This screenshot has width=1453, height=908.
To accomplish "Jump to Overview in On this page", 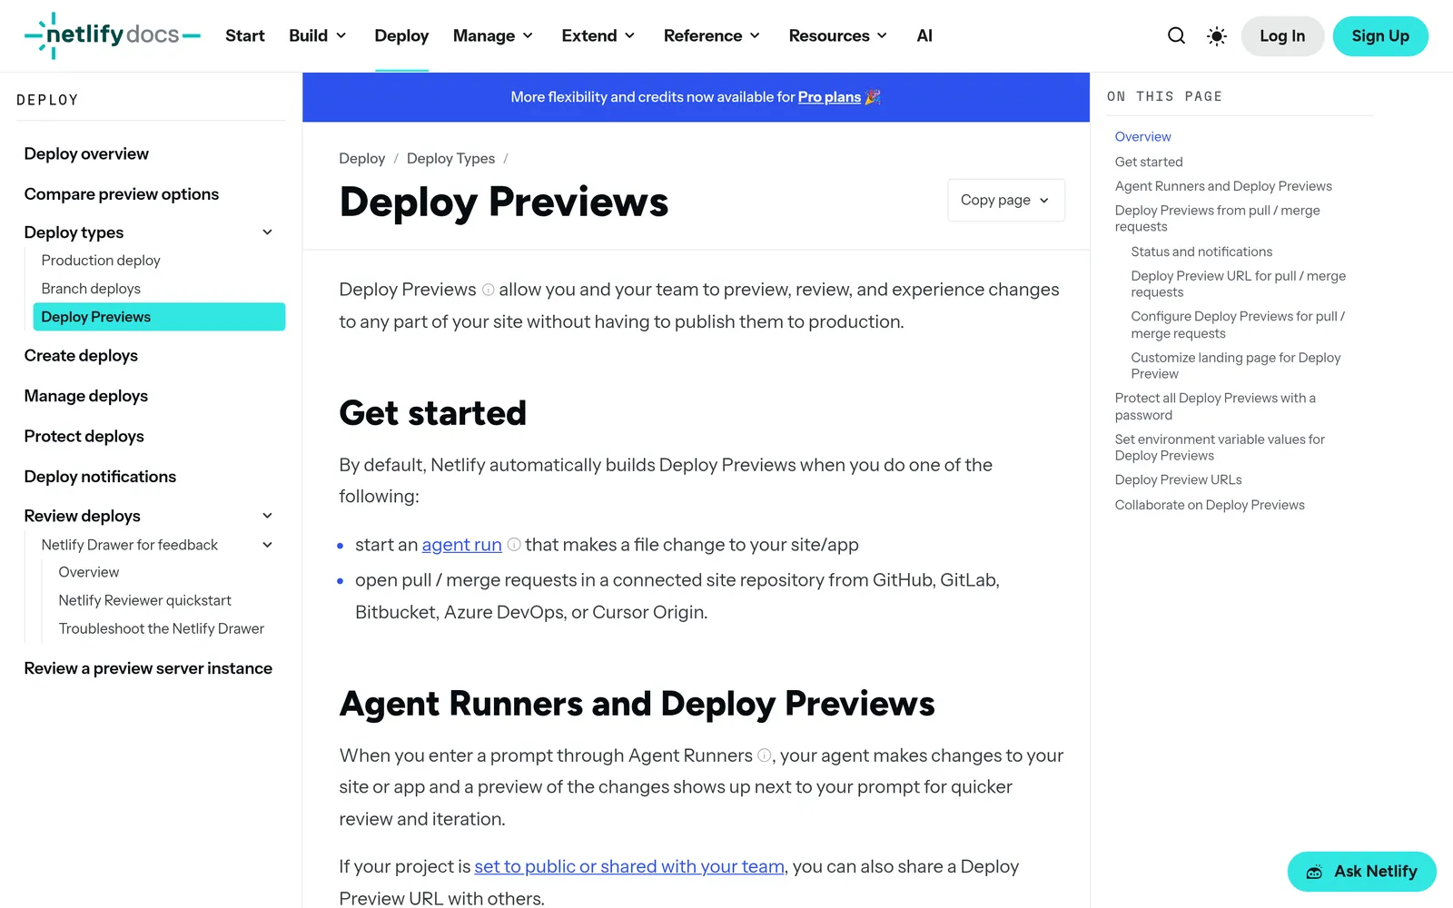I will click(1143, 136).
